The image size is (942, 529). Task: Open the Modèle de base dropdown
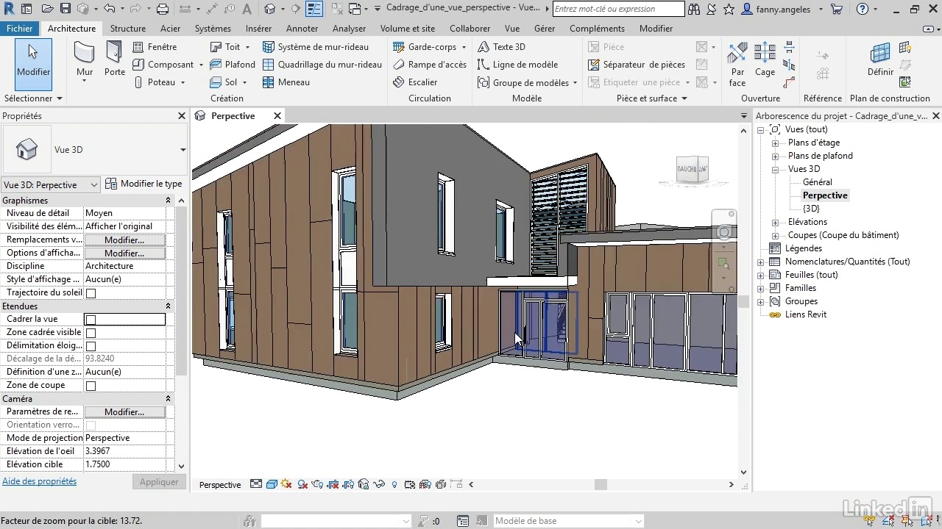pyautogui.click(x=568, y=521)
